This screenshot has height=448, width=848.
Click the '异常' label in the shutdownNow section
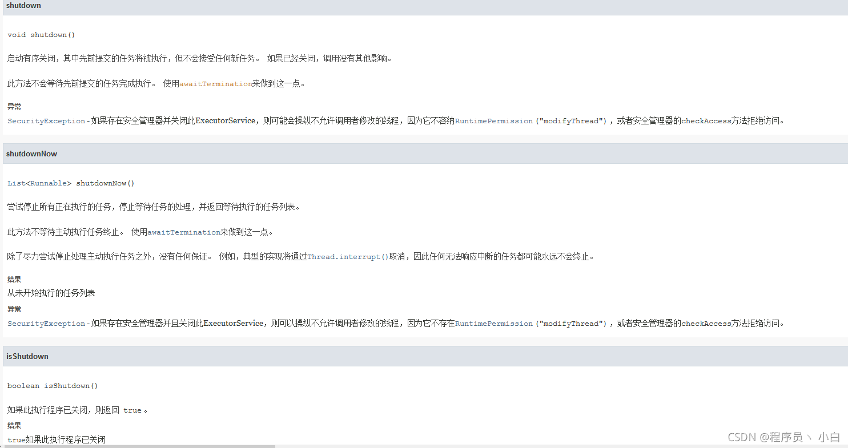pyautogui.click(x=14, y=309)
